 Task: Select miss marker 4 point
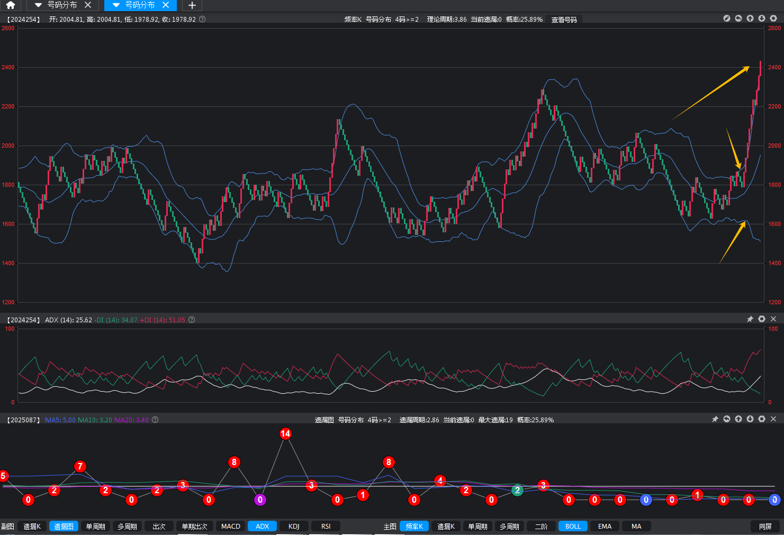coord(440,480)
